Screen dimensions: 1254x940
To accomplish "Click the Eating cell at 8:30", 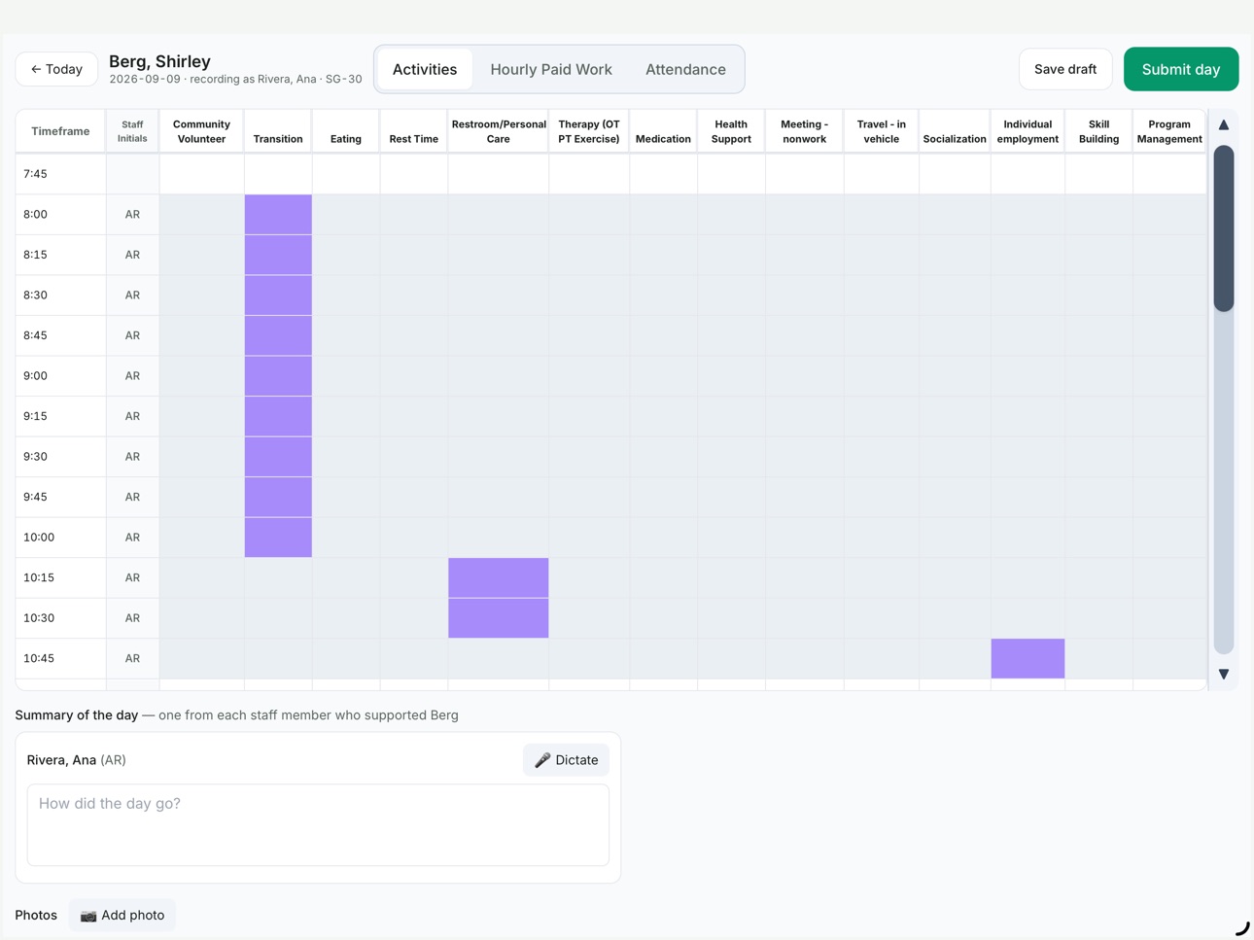I will pyautogui.click(x=346, y=295).
